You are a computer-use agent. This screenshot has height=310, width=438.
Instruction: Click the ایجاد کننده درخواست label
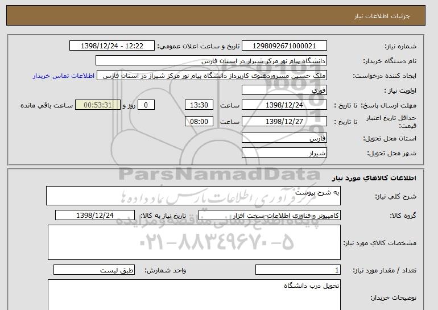(385, 76)
